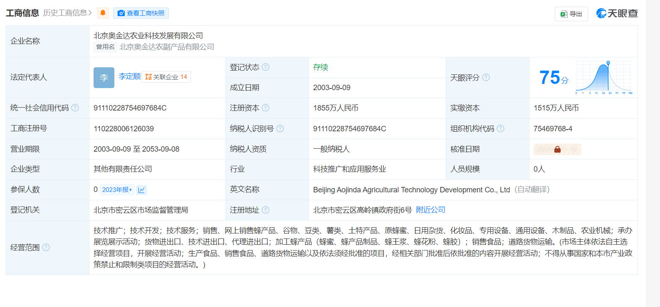Screen dimensions: 660x307
Task: Click registration number 110228006126039
Action: pos(124,129)
